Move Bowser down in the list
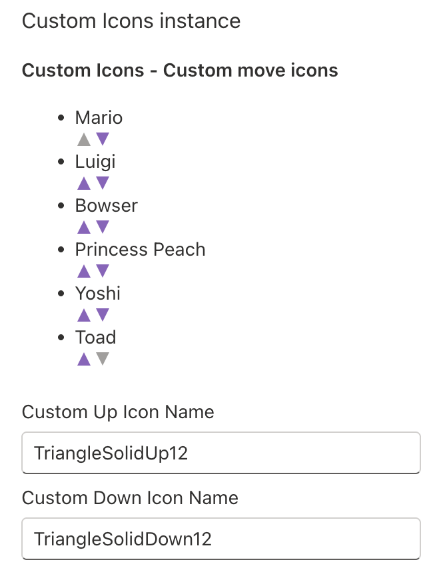 point(103,227)
